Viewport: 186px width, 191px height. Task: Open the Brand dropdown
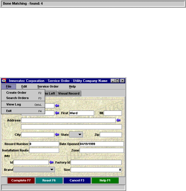pyautogui.click(x=34, y=169)
